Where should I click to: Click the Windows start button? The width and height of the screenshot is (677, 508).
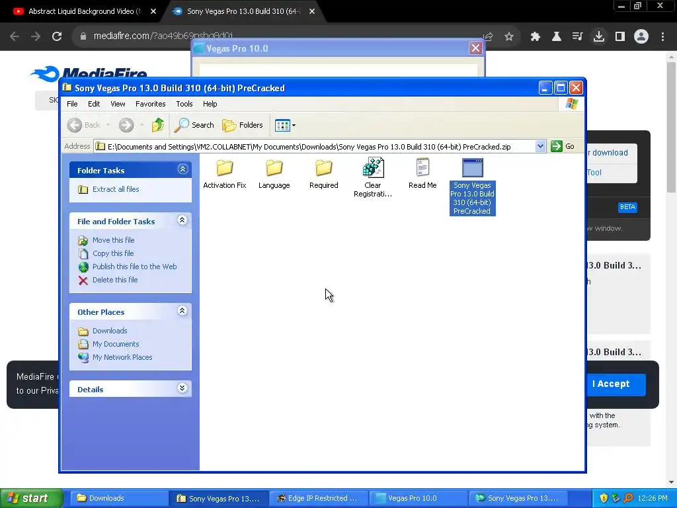pyautogui.click(x=31, y=498)
